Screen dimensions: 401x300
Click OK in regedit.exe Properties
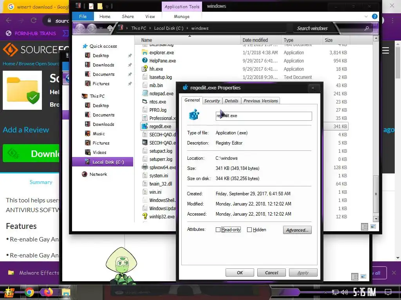point(240,272)
